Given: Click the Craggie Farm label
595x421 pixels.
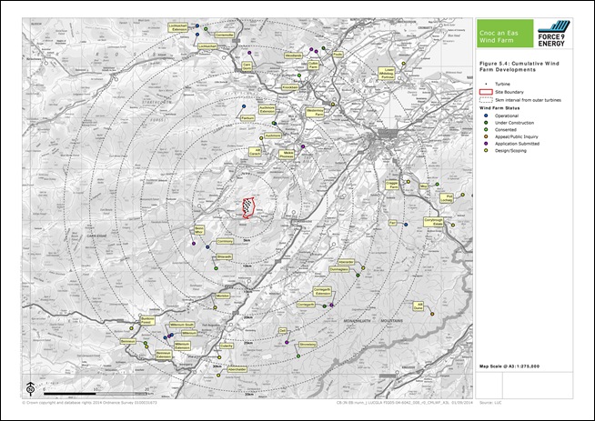Looking at the screenshot, I should point(392,185).
